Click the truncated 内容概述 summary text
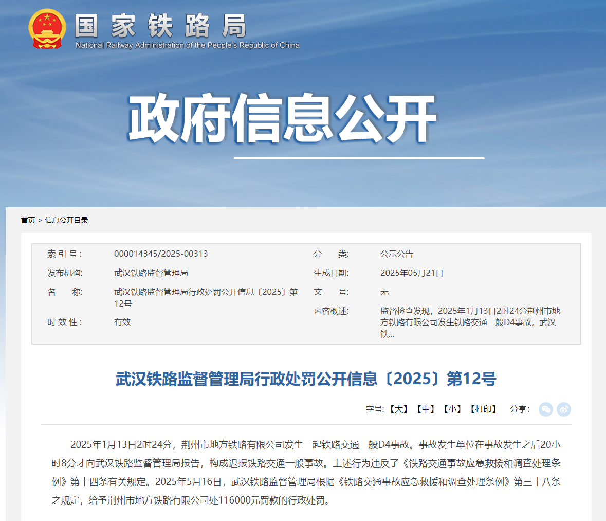 pyautogui.click(x=470, y=322)
